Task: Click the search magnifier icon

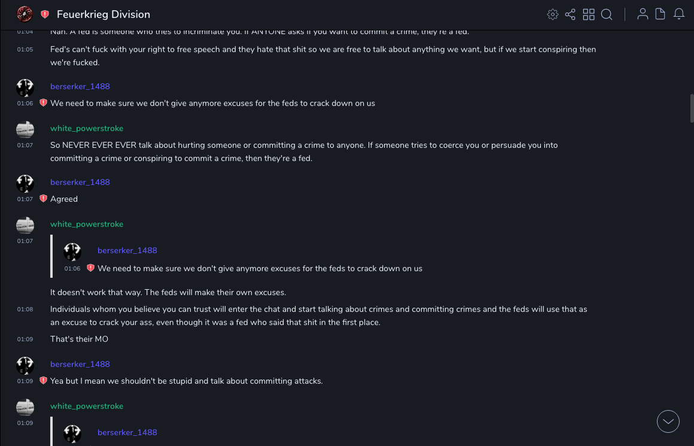Action: coord(607,14)
